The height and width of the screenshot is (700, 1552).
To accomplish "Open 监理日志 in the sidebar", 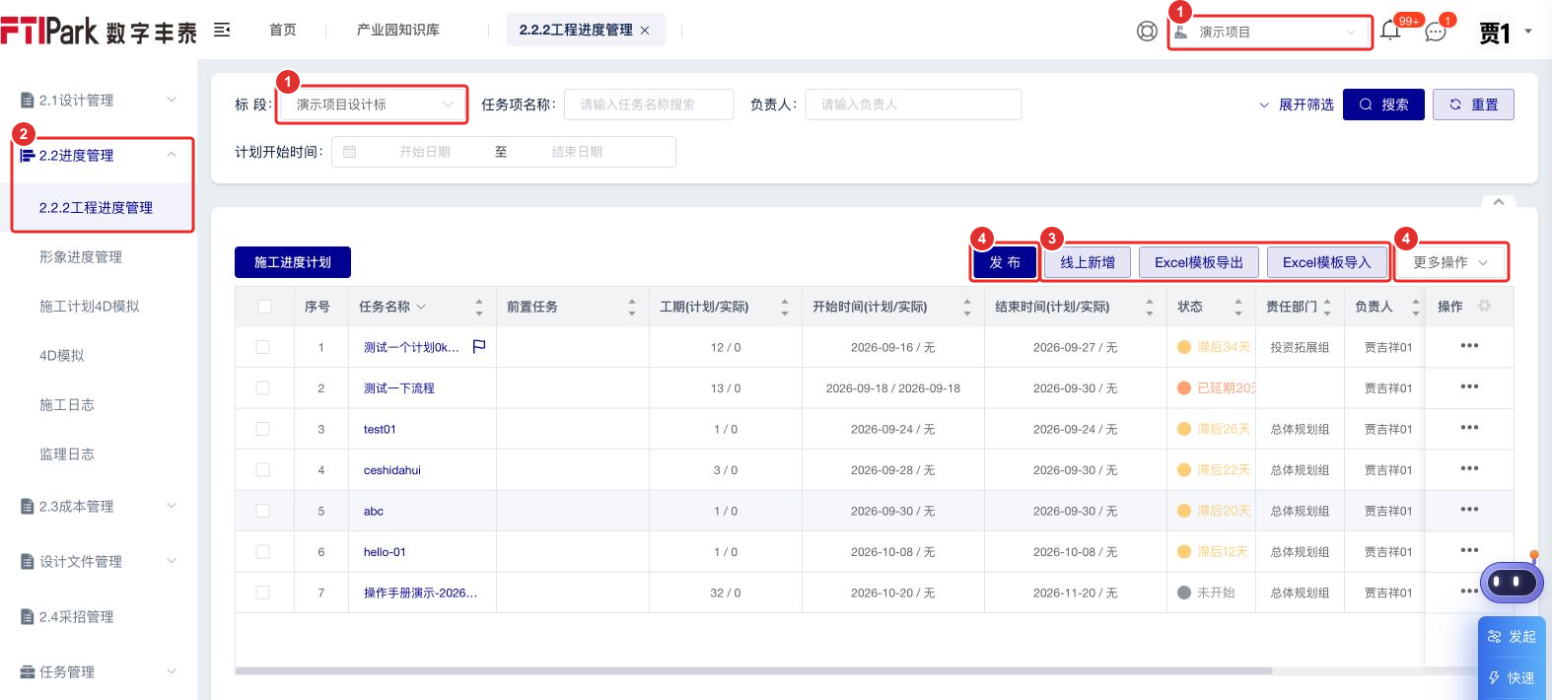I will pos(67,454).
